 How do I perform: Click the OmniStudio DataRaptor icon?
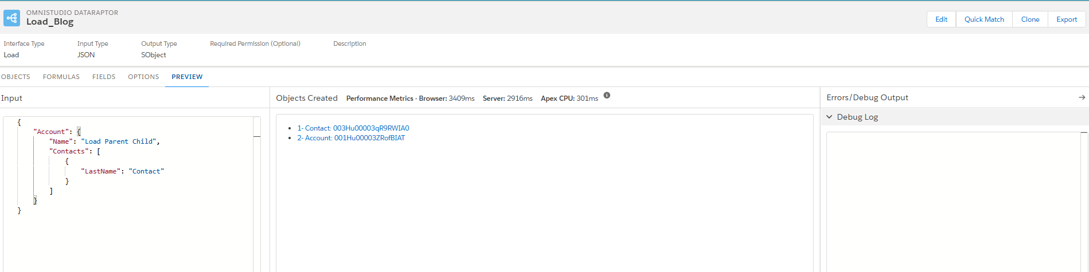coord(11,18)
